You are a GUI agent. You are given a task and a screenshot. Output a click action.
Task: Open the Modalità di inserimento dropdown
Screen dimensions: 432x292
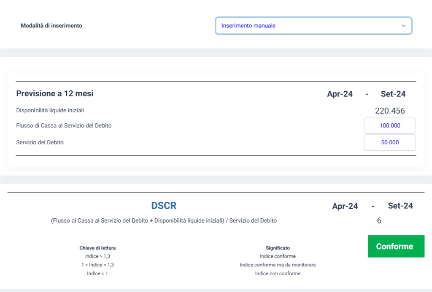click(313, 26)
